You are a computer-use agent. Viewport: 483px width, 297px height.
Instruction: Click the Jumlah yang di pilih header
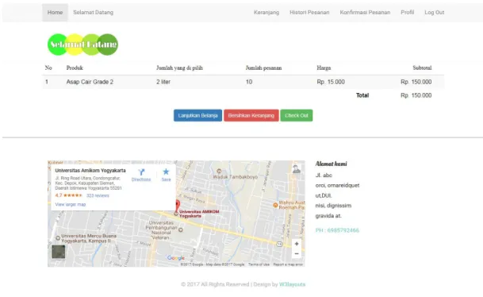click(179, 67)
